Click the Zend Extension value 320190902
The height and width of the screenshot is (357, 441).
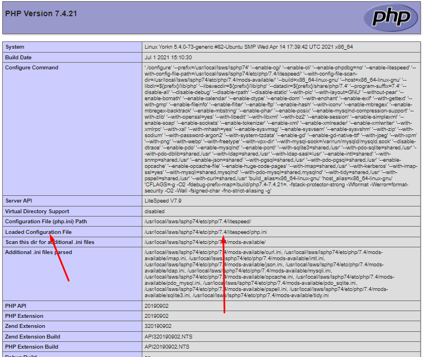[157, 326]
